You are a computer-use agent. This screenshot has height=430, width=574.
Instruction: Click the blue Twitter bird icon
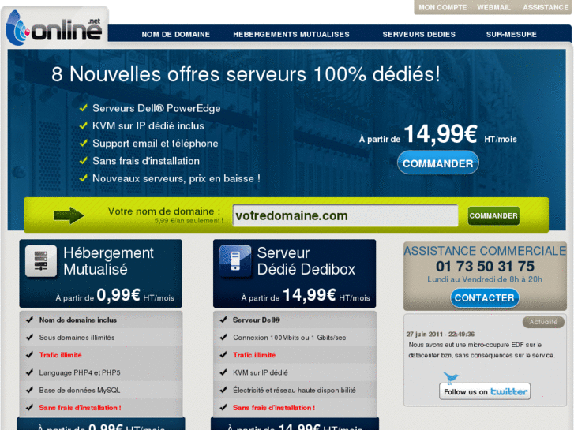[x=451, y=377]
